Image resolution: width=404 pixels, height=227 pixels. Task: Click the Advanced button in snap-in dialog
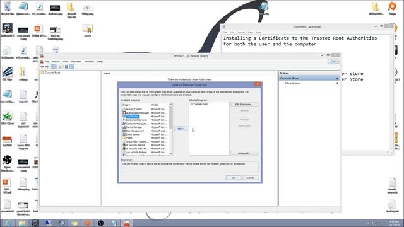click(244, 153)
